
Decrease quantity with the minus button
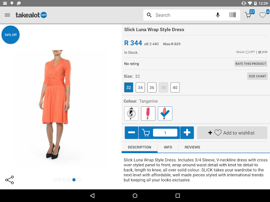(x=131, y=133)
